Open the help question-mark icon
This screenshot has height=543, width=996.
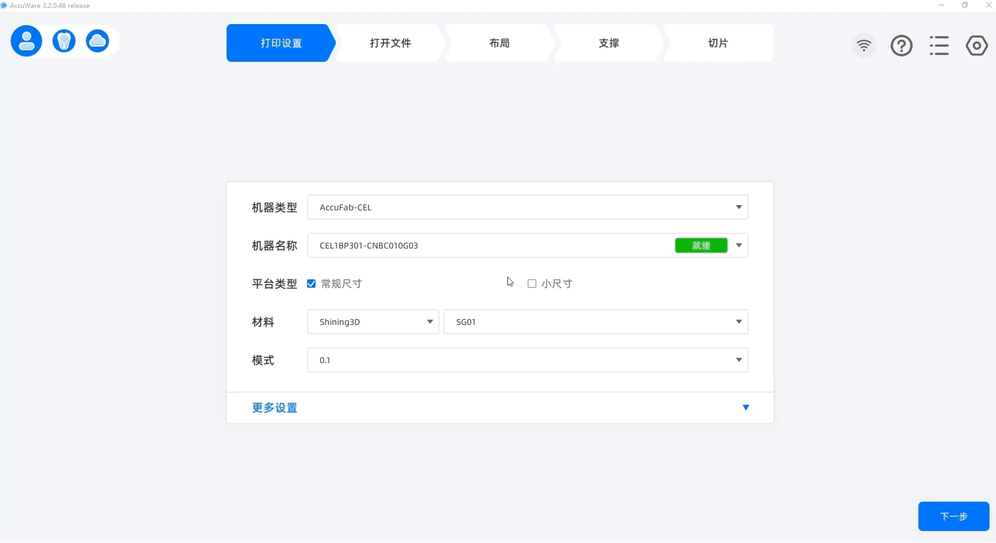coord(901,45)
